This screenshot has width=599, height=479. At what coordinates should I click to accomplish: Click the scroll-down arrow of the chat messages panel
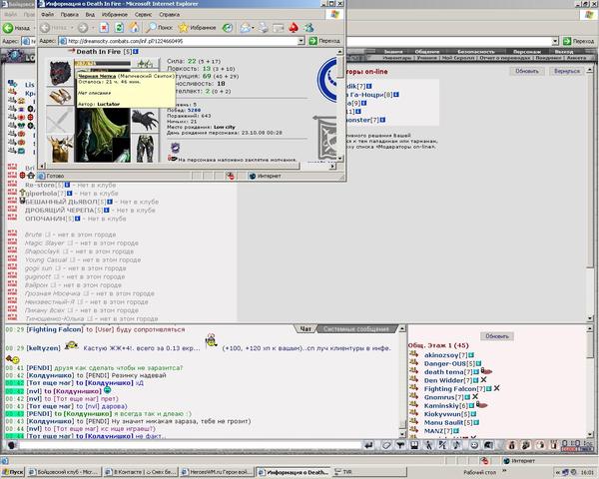point(402,434)
